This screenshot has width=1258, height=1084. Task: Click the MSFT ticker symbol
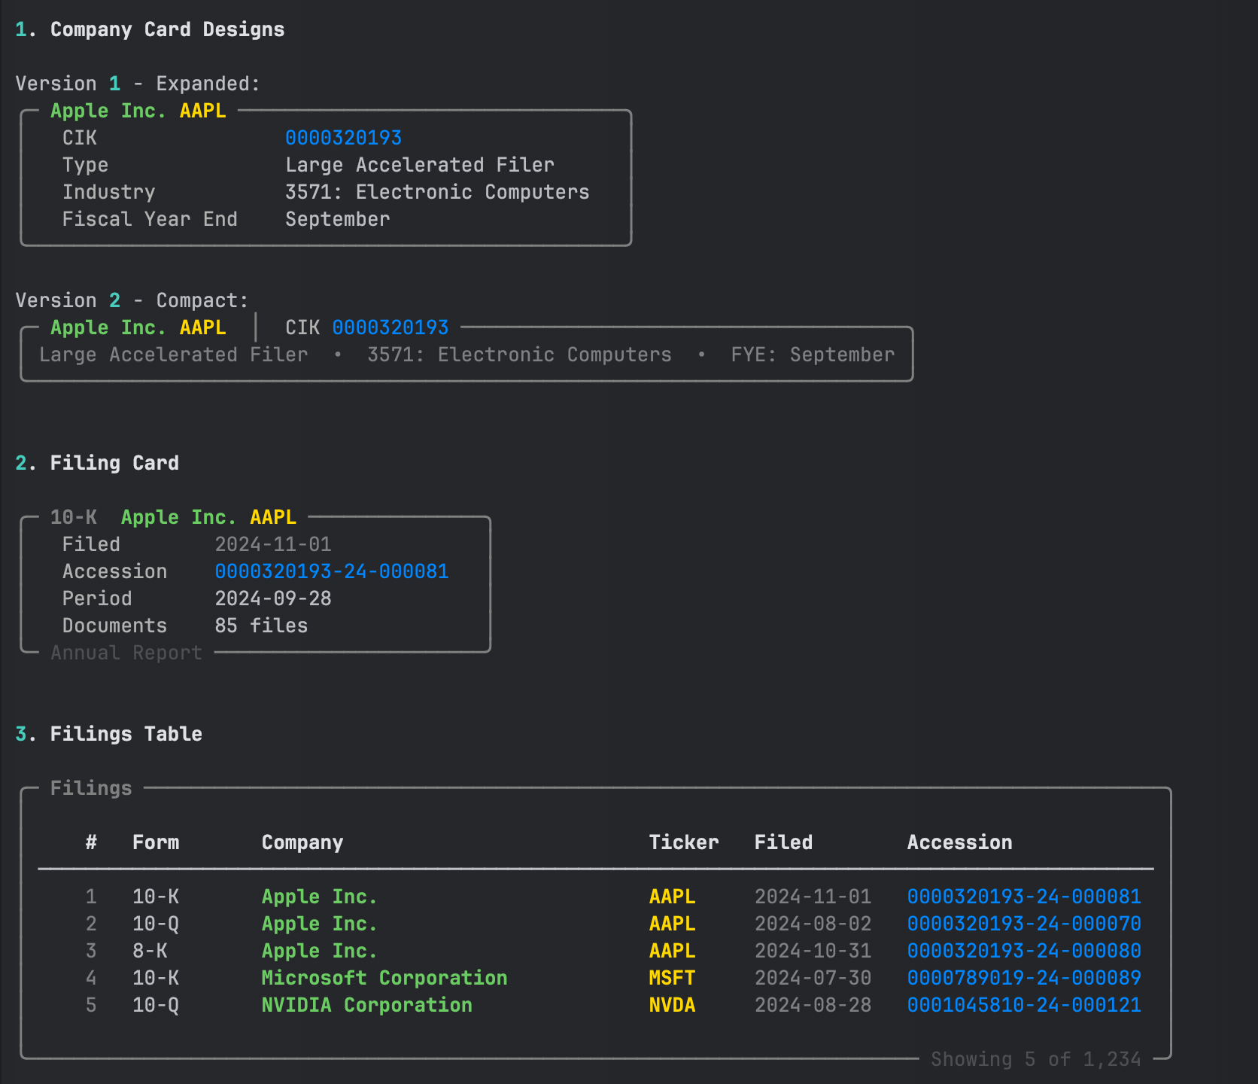click(672, 978)
